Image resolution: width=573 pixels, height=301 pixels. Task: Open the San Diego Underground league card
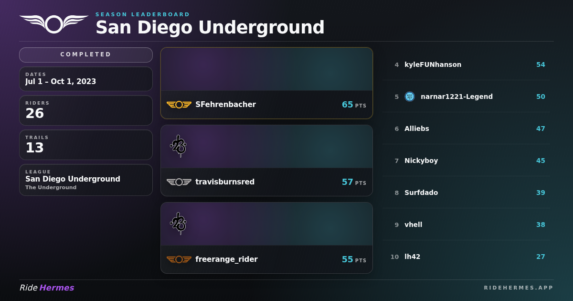tap(86, 180)
